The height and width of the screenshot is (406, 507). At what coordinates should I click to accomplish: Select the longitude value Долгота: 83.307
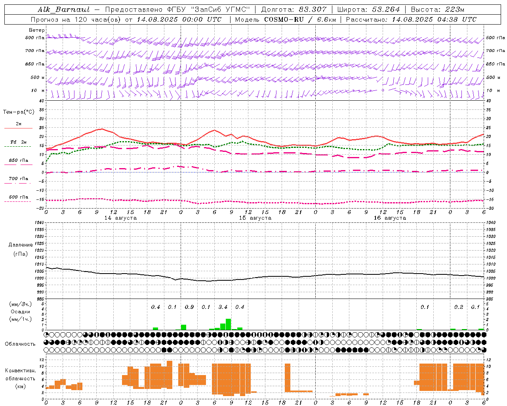[294, 10]
